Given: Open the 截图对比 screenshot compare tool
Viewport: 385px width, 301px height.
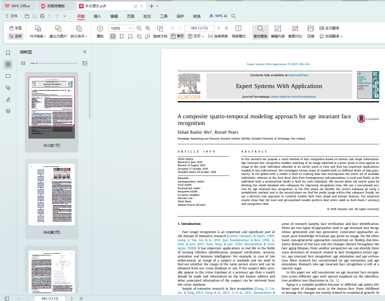Looking at the screenshot, I should click(295, 32).
